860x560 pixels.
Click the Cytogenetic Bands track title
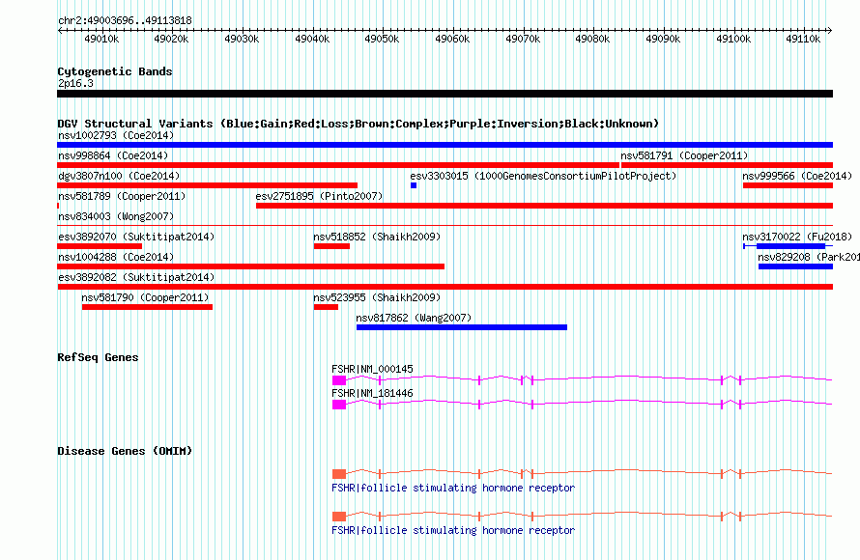pyautogui.click(x=115, y=71)
